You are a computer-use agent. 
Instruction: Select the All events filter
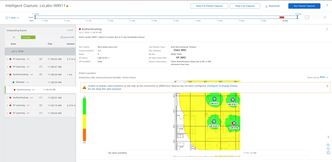point(14,37)
